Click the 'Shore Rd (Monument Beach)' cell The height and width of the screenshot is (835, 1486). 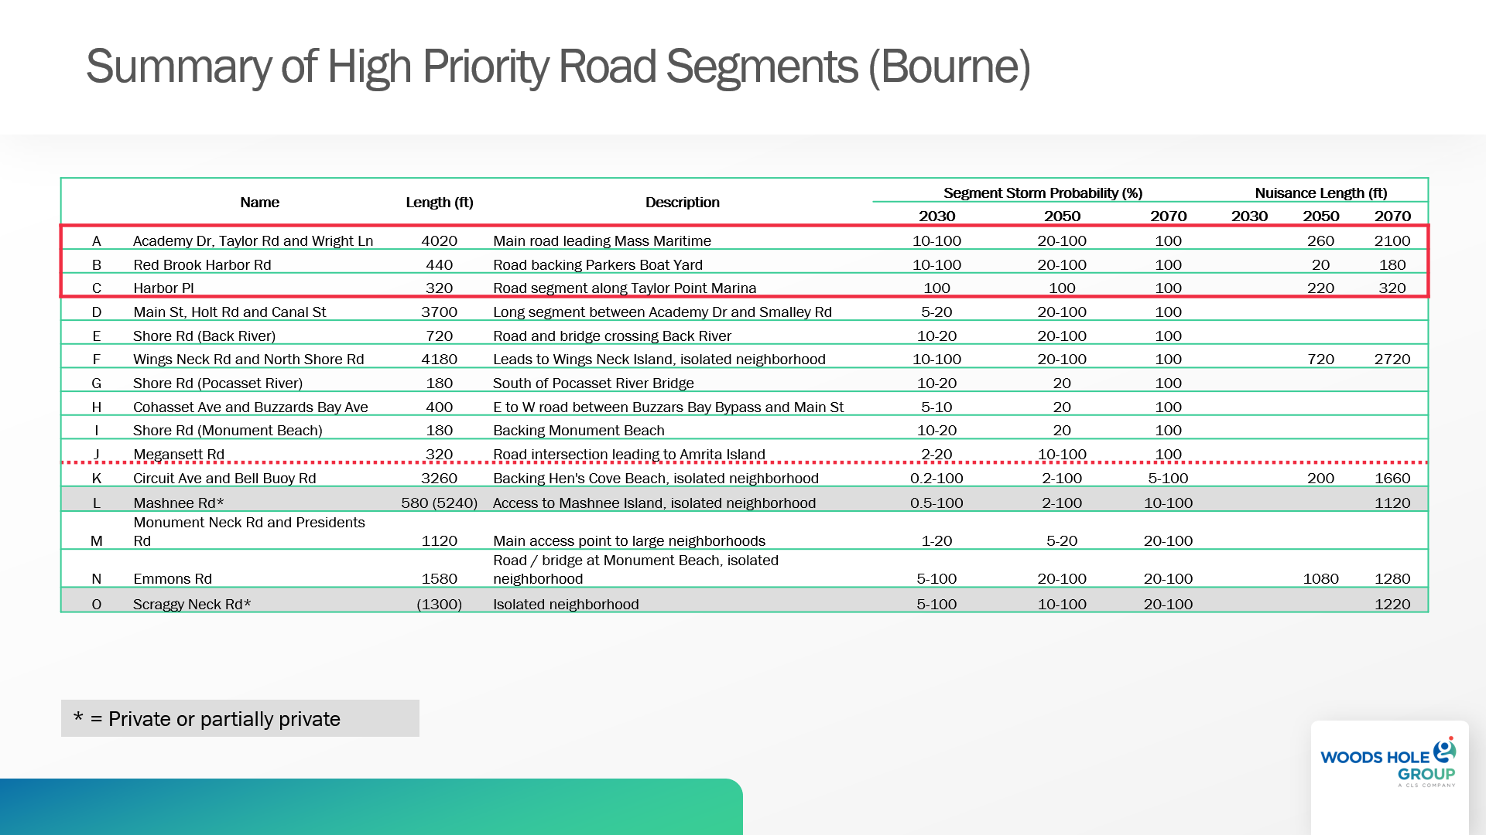228,431
